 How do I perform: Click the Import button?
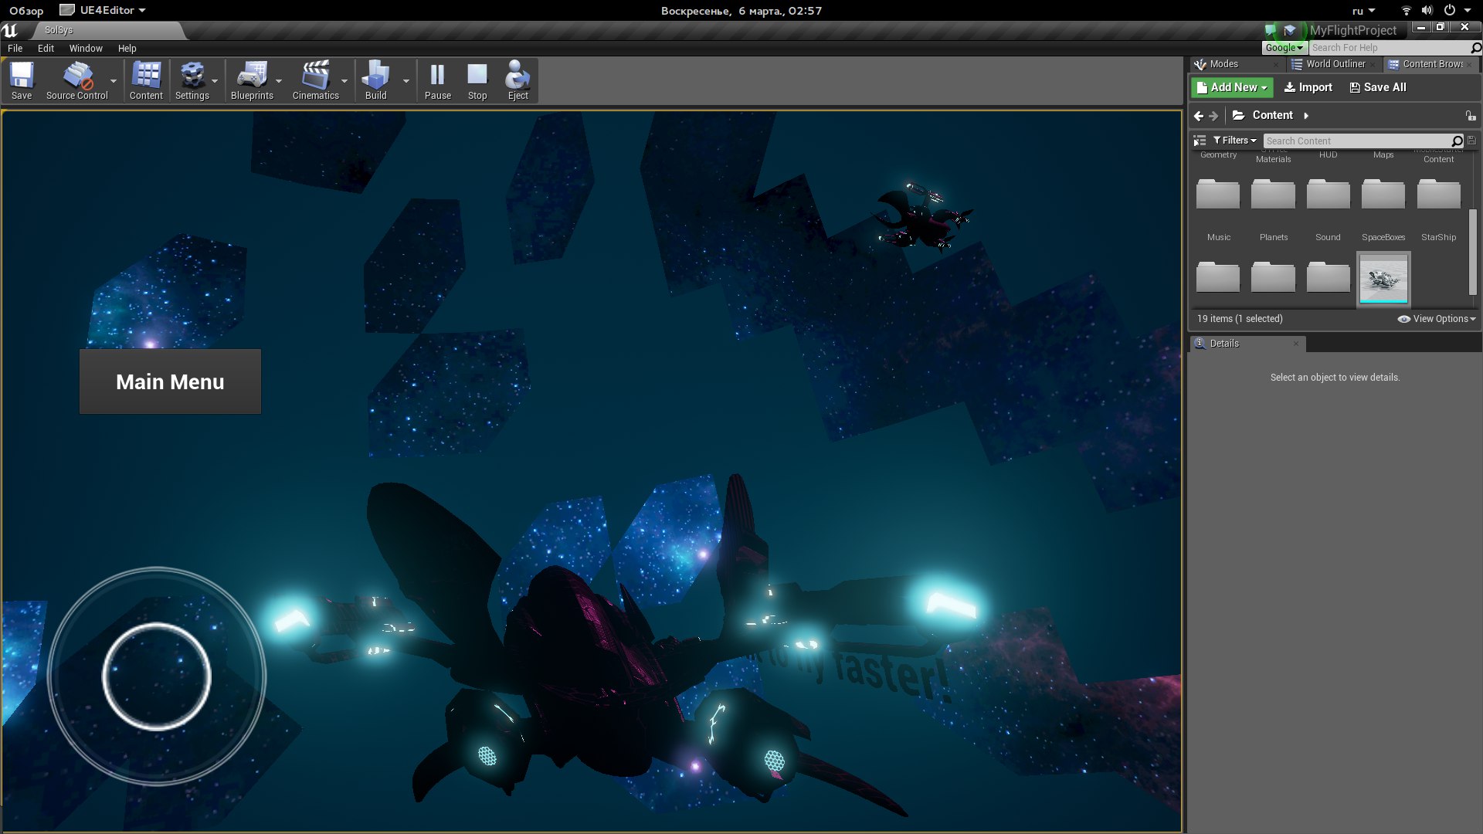[1308, 87]
